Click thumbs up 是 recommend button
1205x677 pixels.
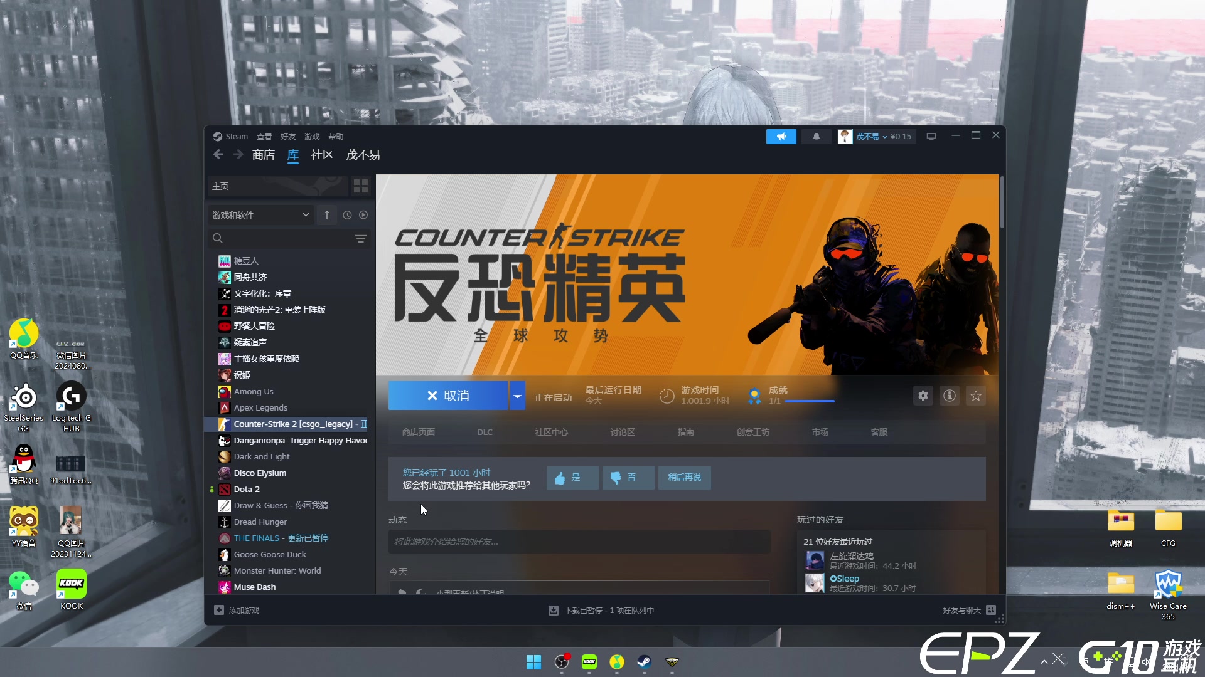tap(572, 478)
